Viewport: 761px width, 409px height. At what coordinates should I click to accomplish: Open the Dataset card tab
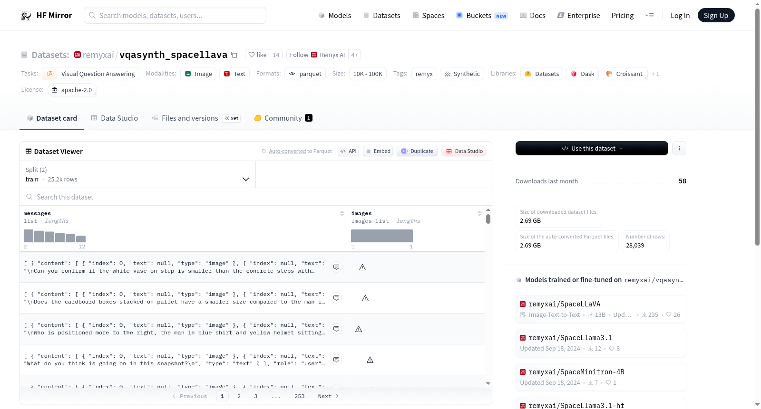(52, 118)
